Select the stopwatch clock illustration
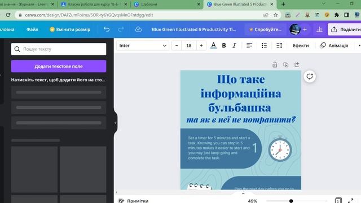The height and width of the screenshot is (203, 361). tap(280, 149)
